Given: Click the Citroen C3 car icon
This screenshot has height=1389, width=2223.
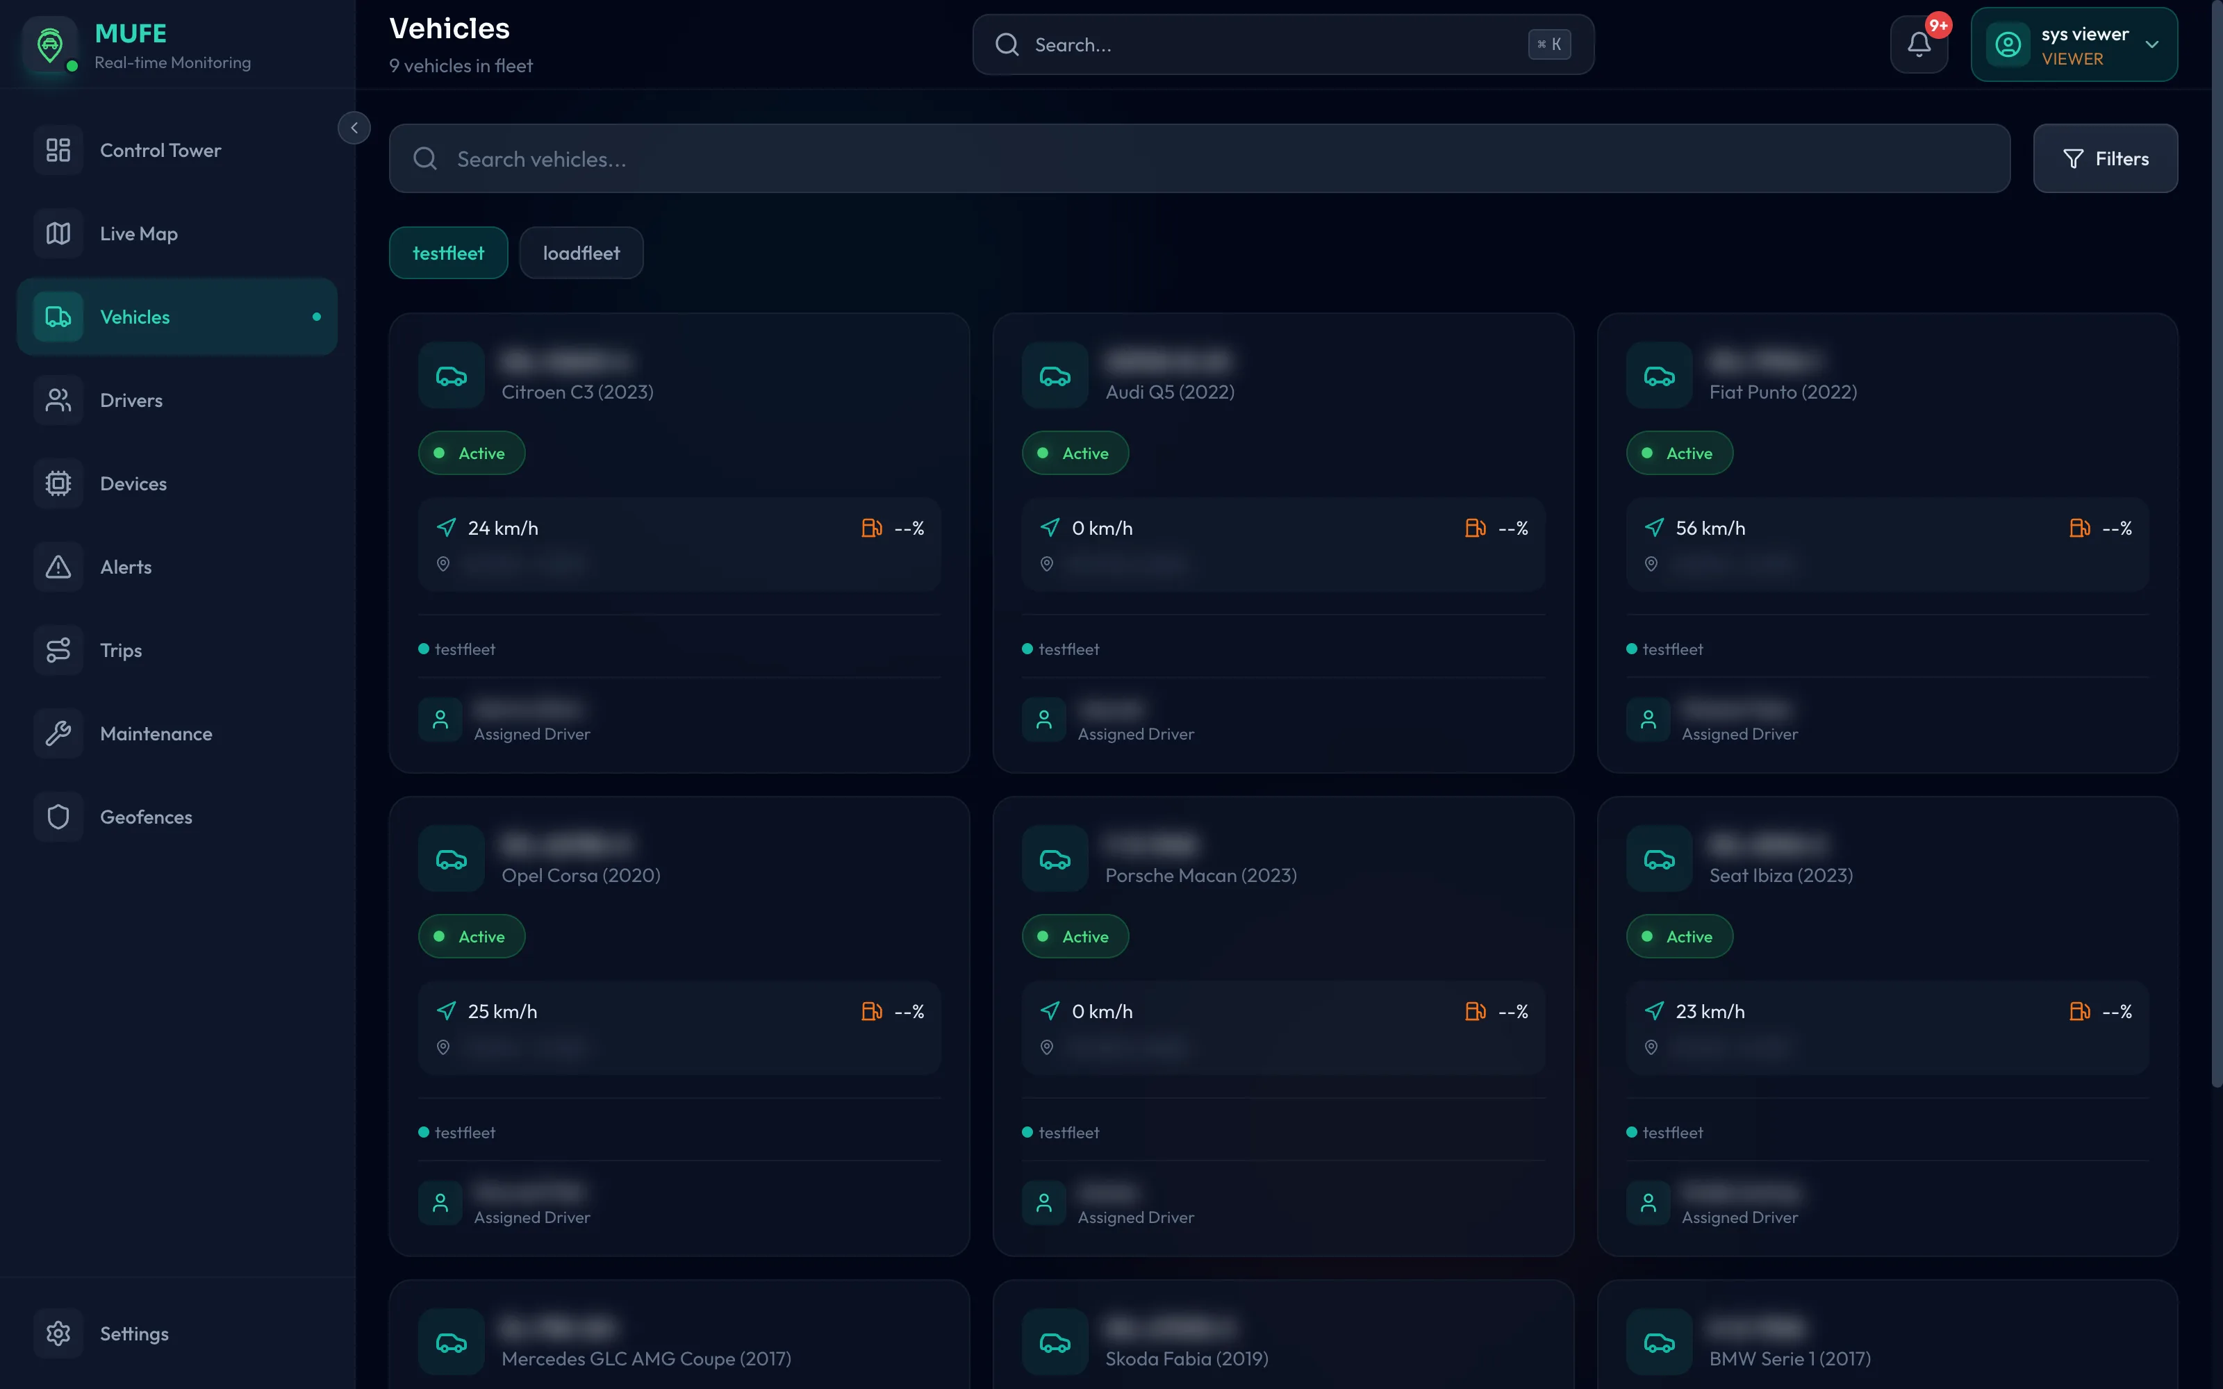Looking at the screenshot, I should [451, 376].
